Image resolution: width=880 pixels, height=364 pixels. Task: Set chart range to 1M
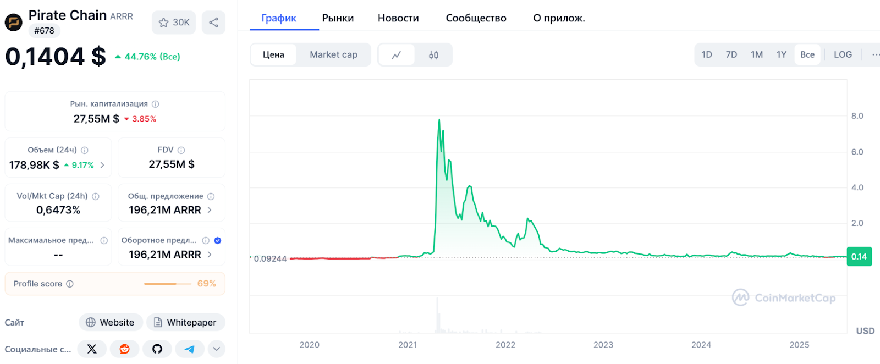[x=757, y=54]
